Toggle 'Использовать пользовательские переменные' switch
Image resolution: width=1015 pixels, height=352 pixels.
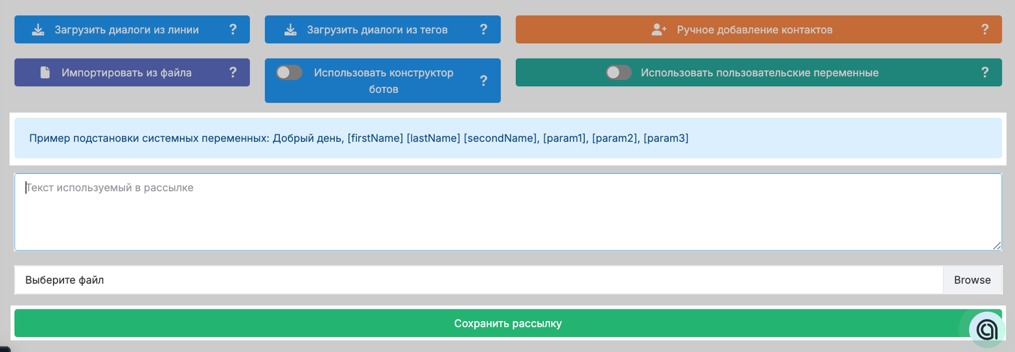click(x=618, y=72)
